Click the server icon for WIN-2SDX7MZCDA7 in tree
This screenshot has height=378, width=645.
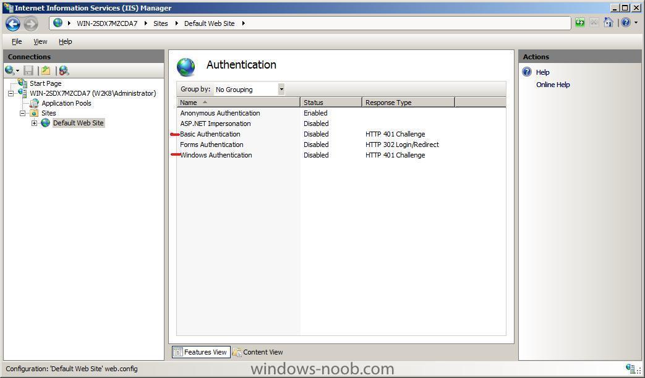(x=23, y=93)
